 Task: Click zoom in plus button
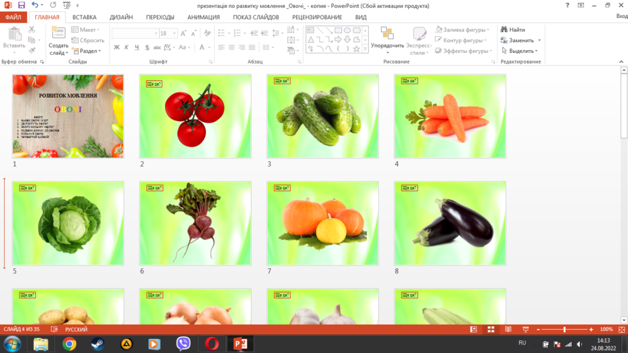591,330
